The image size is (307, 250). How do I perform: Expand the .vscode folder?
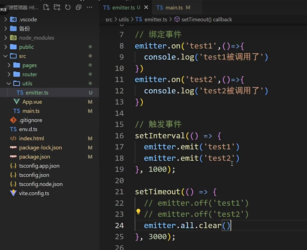pyautogui.click(x=28, y=19)
